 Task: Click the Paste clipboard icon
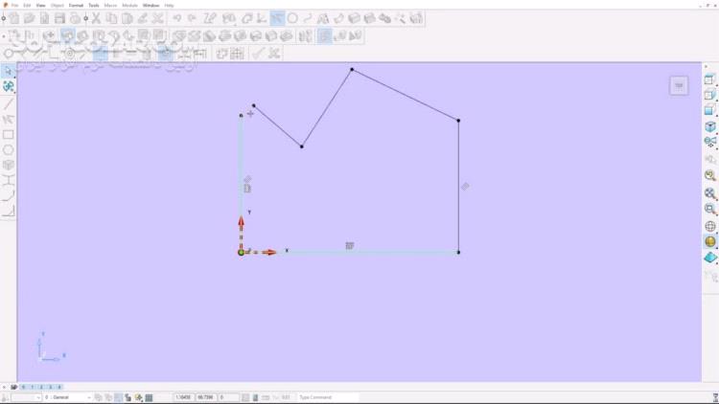tap(127, 18)
